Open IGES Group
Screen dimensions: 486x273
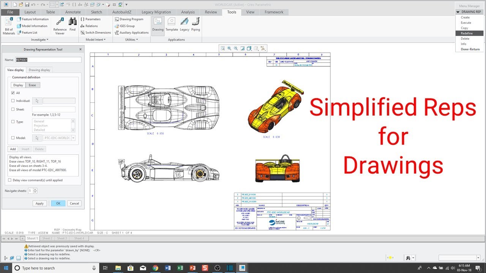(x=125, y=26)
